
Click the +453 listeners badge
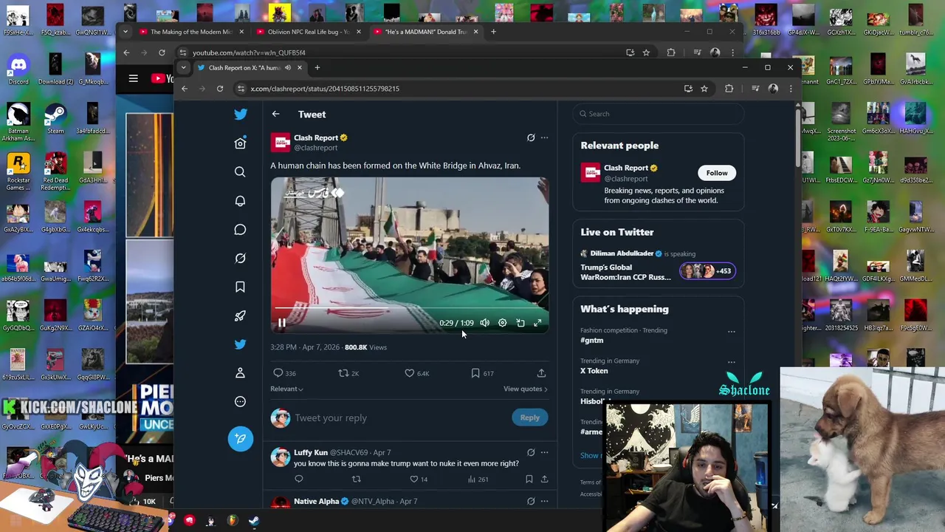pyautogui.click(x=707, y=271)
